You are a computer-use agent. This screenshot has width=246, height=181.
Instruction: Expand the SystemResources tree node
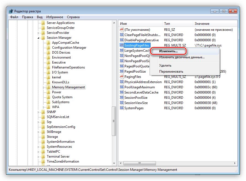pos(39,147)
